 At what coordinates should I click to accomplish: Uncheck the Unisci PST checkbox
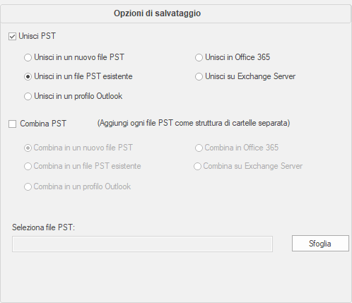pos(12,37)
